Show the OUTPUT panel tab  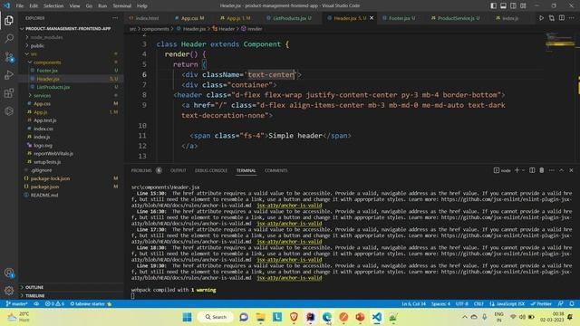pos(178,170)
